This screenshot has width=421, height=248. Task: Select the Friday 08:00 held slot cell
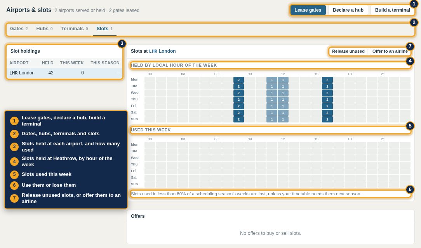click(238, 106)
